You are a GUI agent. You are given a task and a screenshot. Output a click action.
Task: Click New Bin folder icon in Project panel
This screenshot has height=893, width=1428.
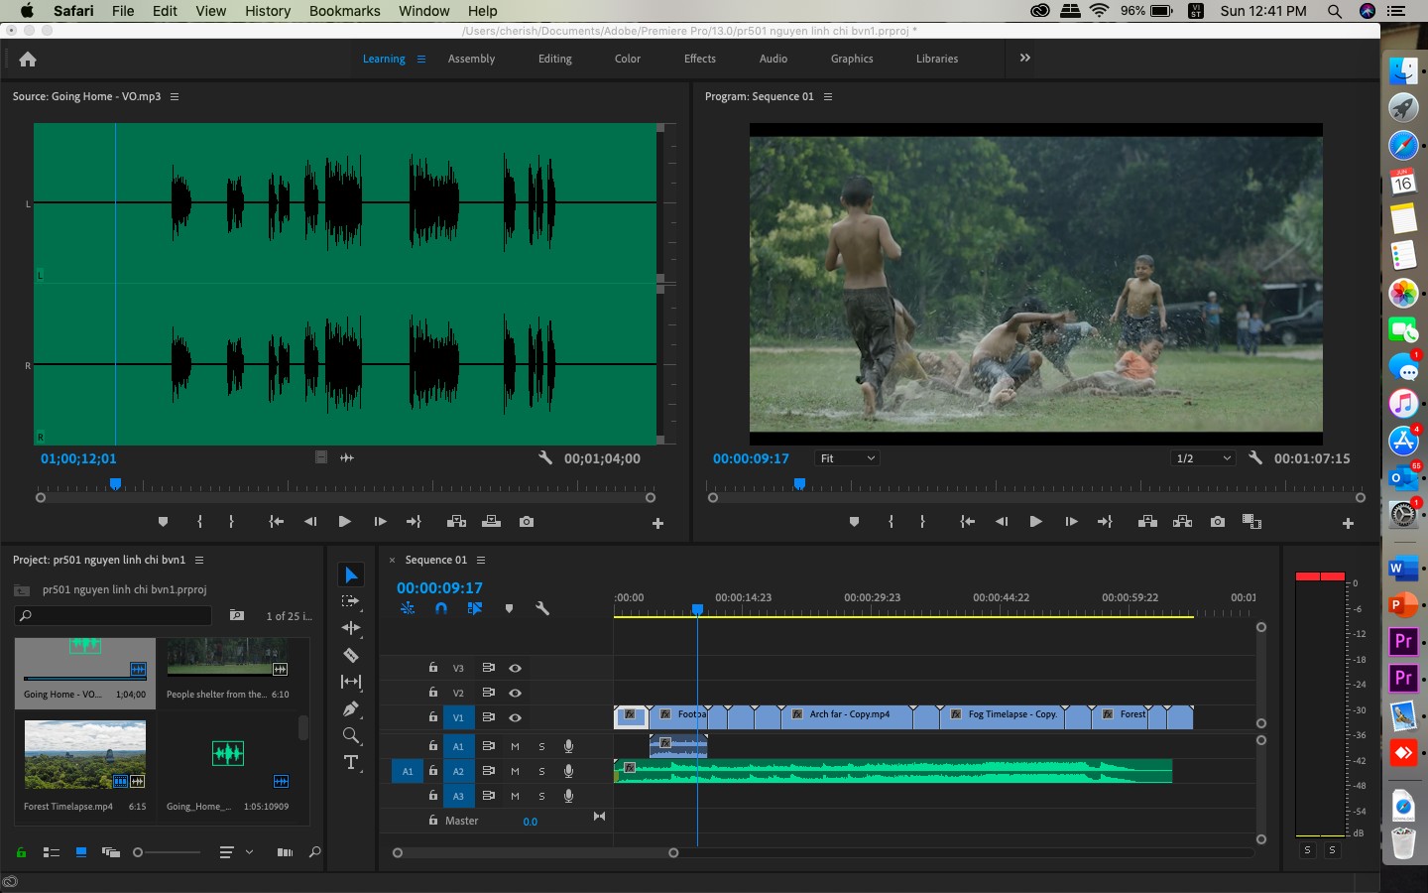pyautogui.click(x=237, y=615)
